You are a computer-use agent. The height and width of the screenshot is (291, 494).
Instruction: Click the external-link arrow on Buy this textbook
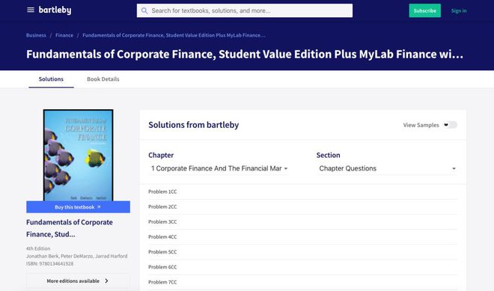pyautogui.click(x=99, y=207)
